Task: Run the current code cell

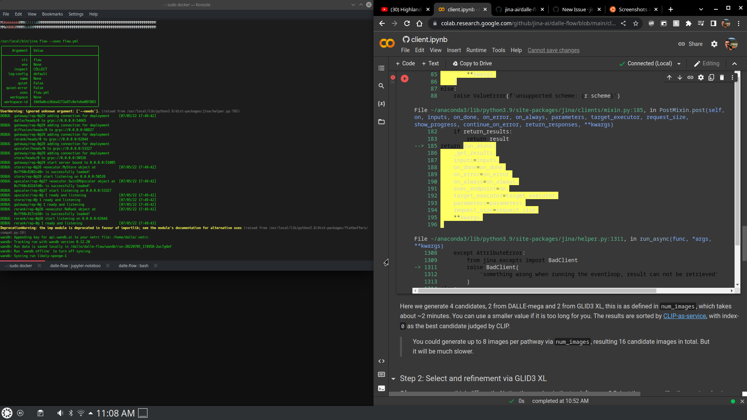Action: pos(405,79)
